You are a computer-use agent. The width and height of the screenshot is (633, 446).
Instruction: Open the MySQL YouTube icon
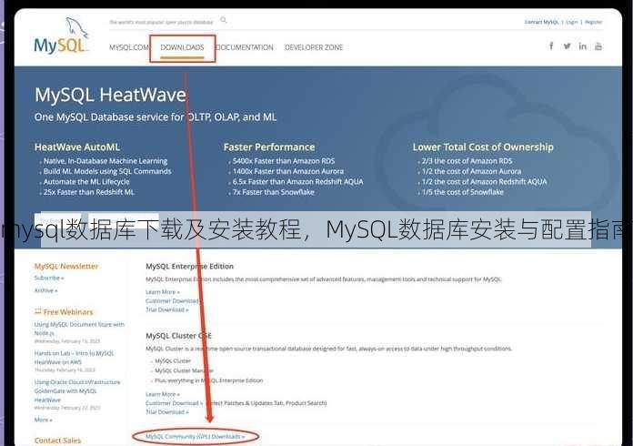click(x=598, y=46)
